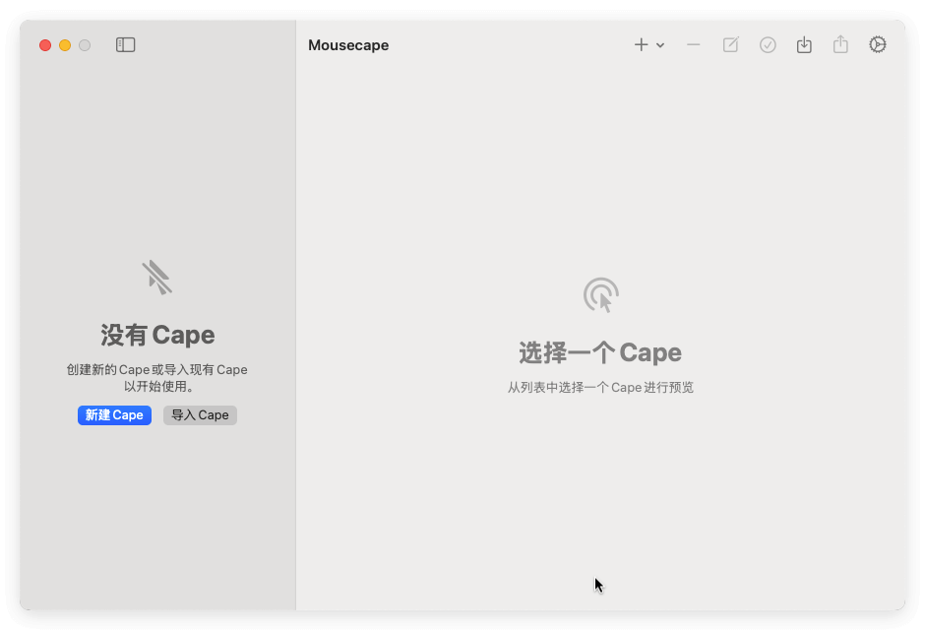This screenshot has height=630, width=925.
Task: Toggle the sidebar panel icon
Action: (125, 45)
